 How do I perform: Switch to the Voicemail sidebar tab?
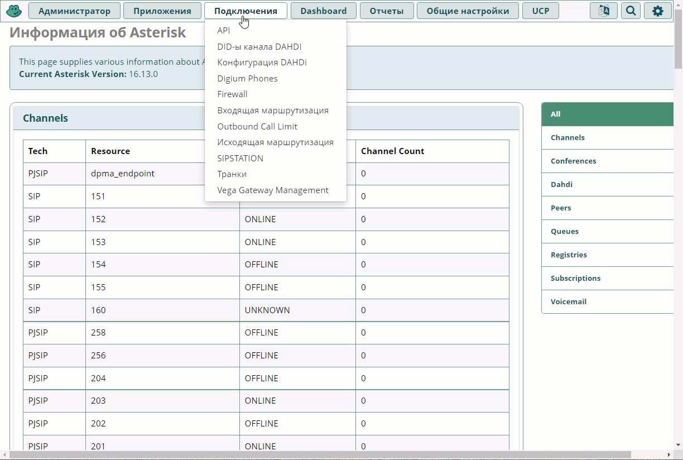pos(568,301)
